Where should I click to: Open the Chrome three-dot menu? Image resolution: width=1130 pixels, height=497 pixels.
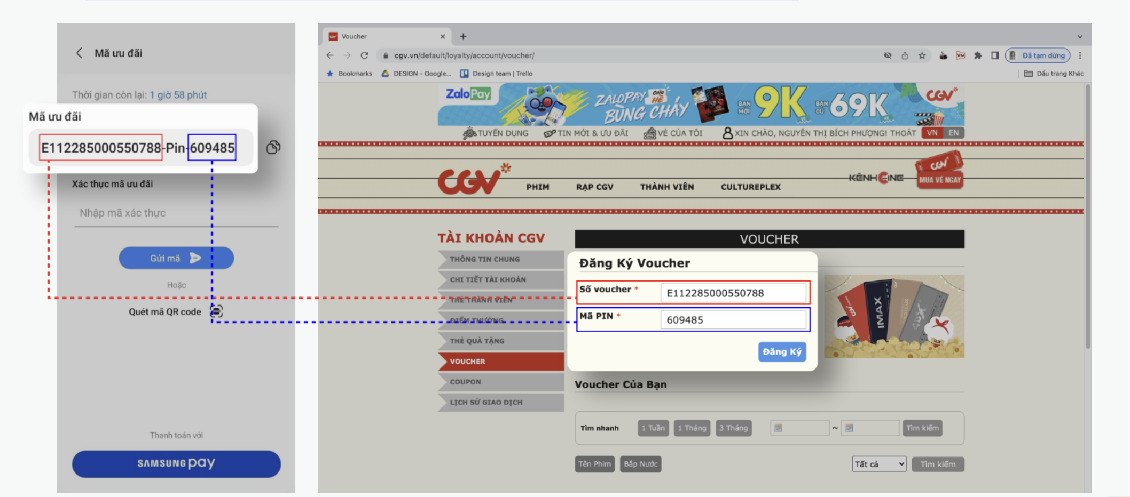1080,55
